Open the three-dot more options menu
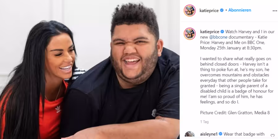This screenshot has height=139, width=278. pyautogui.click(x=275, y=11)
